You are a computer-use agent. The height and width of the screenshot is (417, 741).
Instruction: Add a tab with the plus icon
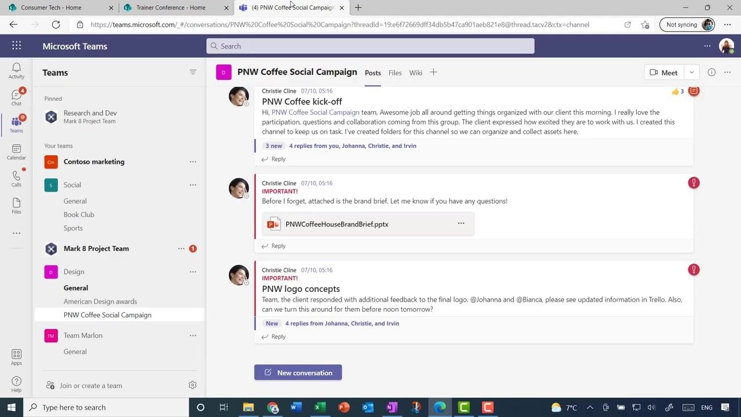click(x=433, y=72)
